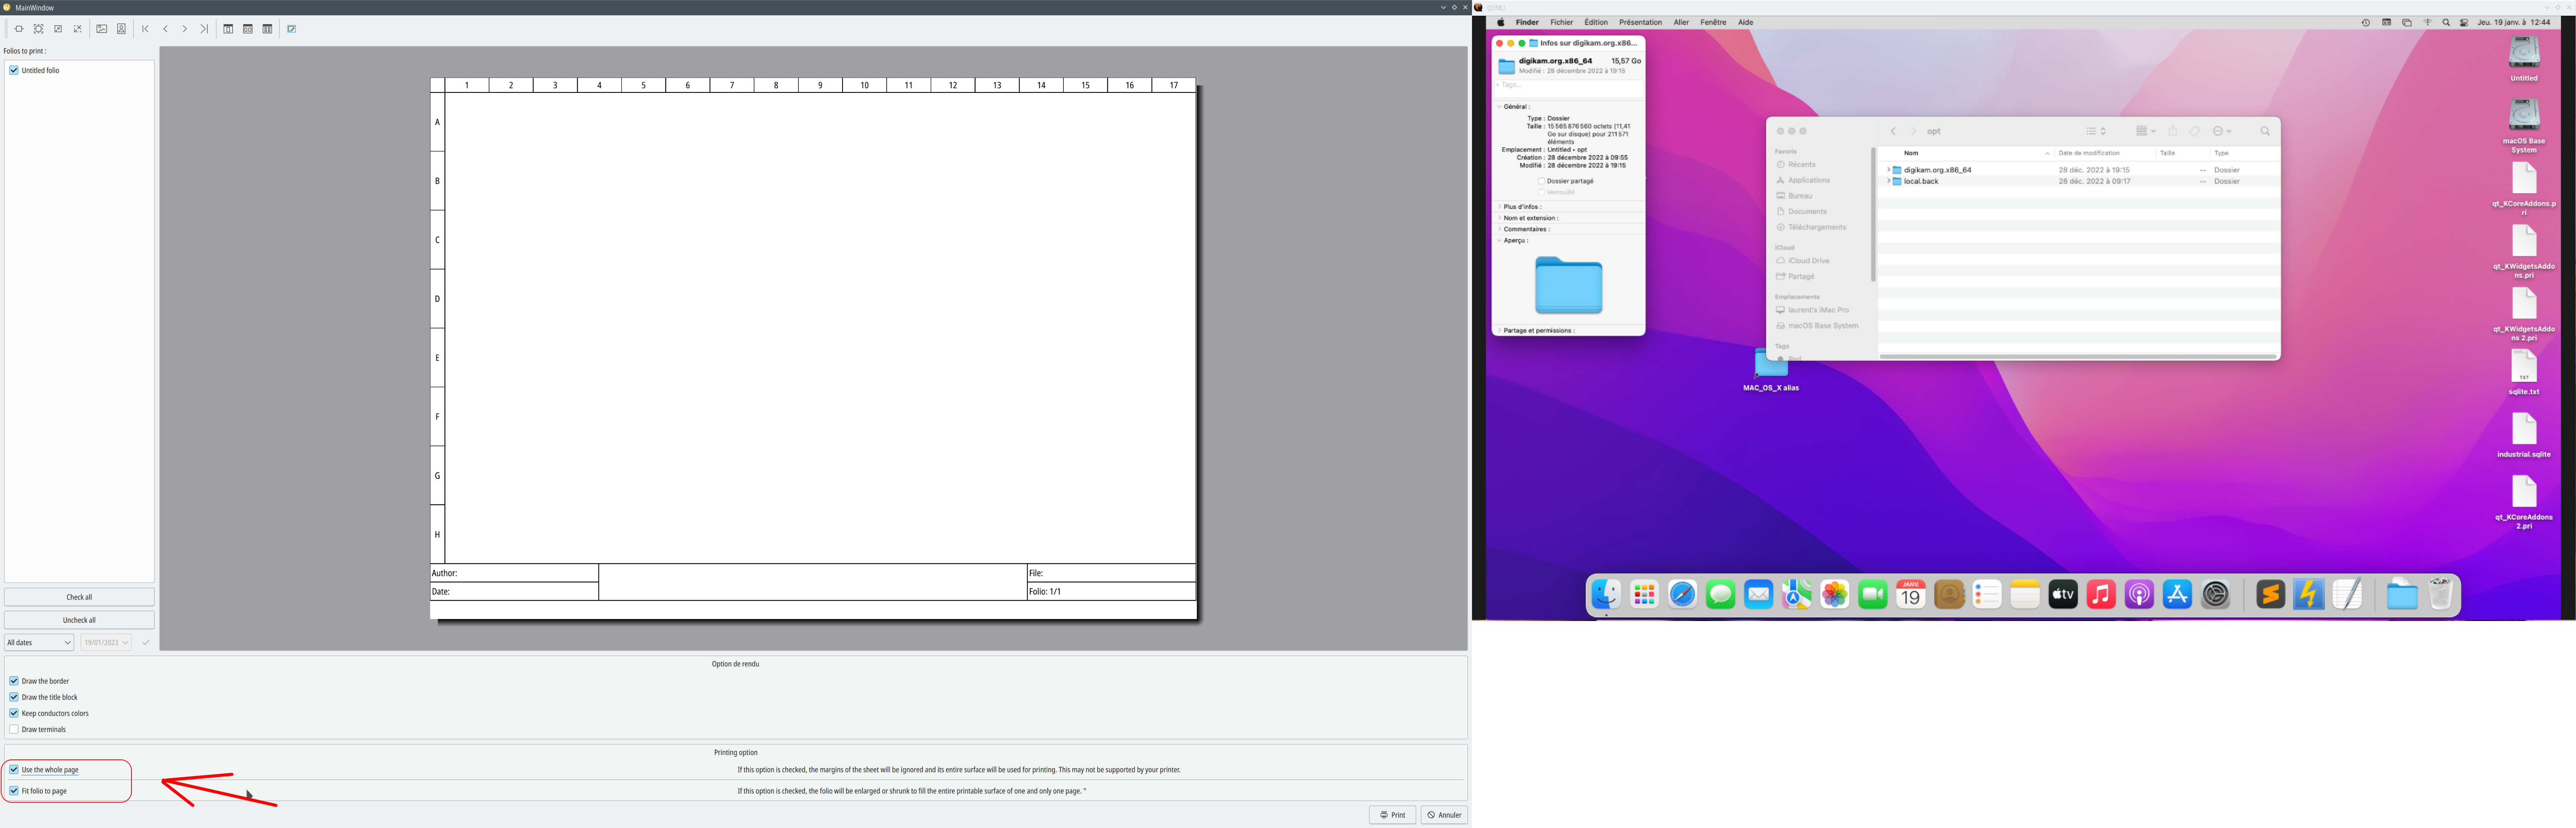Toggle the Draw the title block checkbox

14,697
